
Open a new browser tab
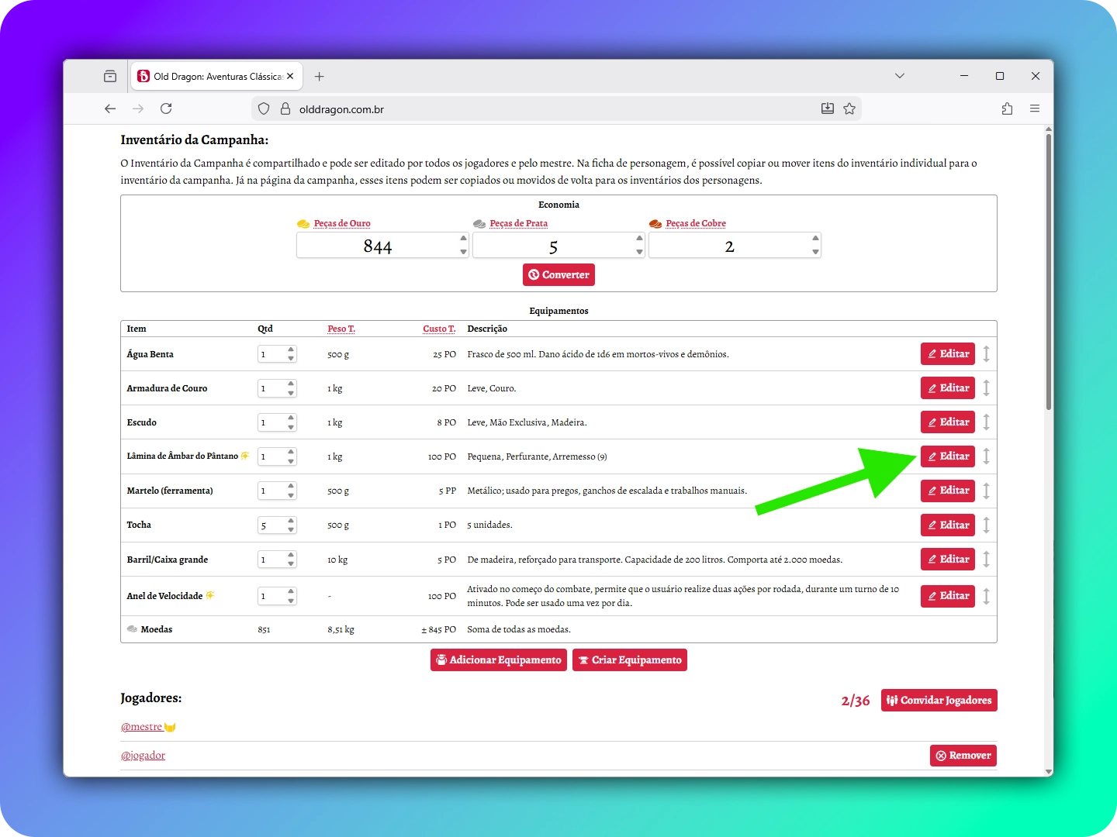coord(320,77)
